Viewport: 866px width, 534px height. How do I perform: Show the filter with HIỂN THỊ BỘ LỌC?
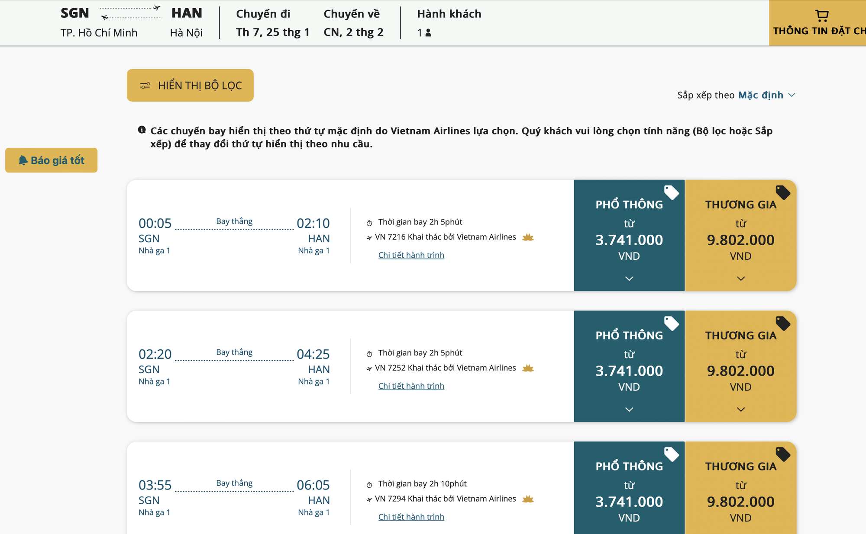[190, 85]
